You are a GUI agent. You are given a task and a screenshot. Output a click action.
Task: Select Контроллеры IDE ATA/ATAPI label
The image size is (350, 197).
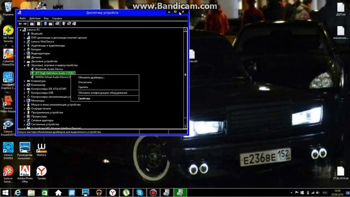[x=49, y=89]
